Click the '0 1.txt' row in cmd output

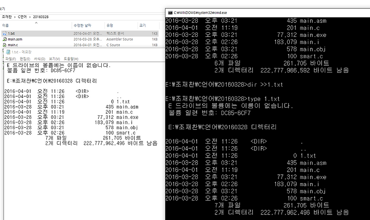click(x=240, y=156)
